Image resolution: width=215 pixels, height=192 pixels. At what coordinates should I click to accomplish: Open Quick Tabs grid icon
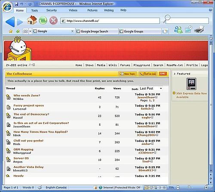pos(26,31)
